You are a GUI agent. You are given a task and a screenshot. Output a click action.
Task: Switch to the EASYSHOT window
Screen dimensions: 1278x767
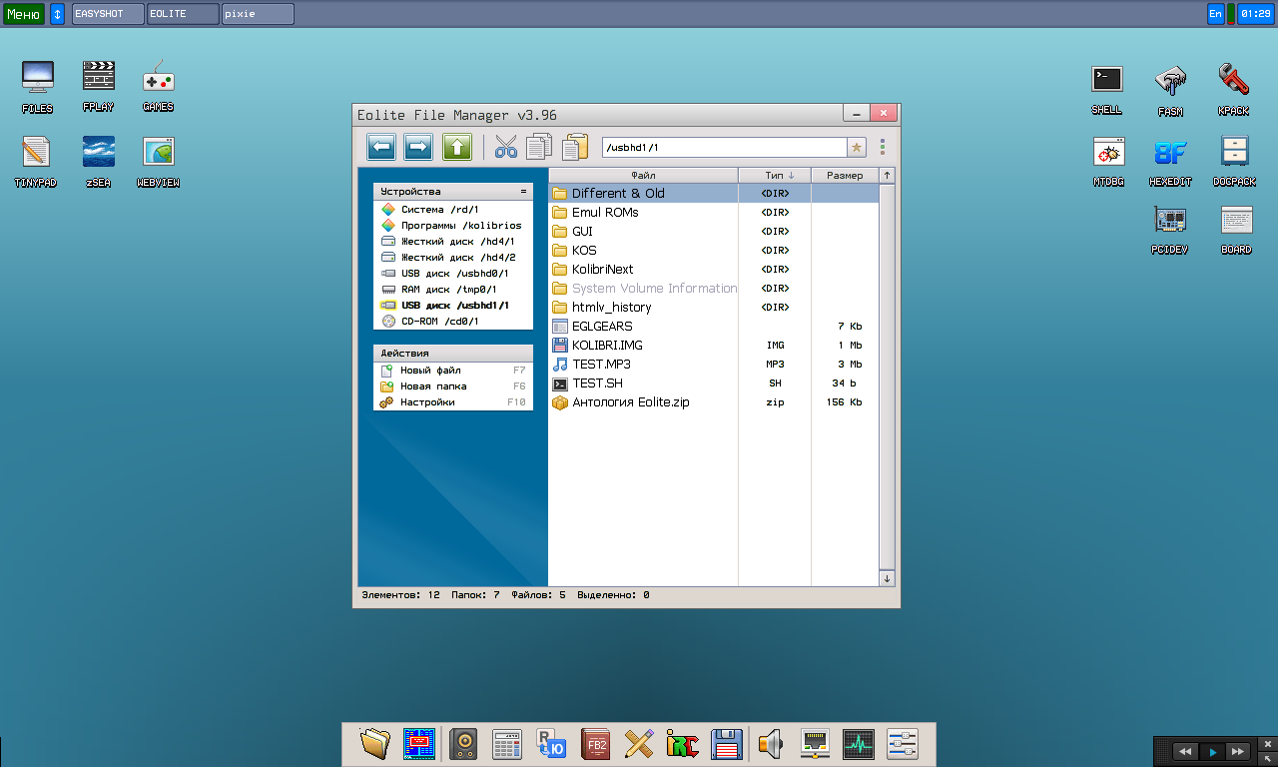click(107, 13)
